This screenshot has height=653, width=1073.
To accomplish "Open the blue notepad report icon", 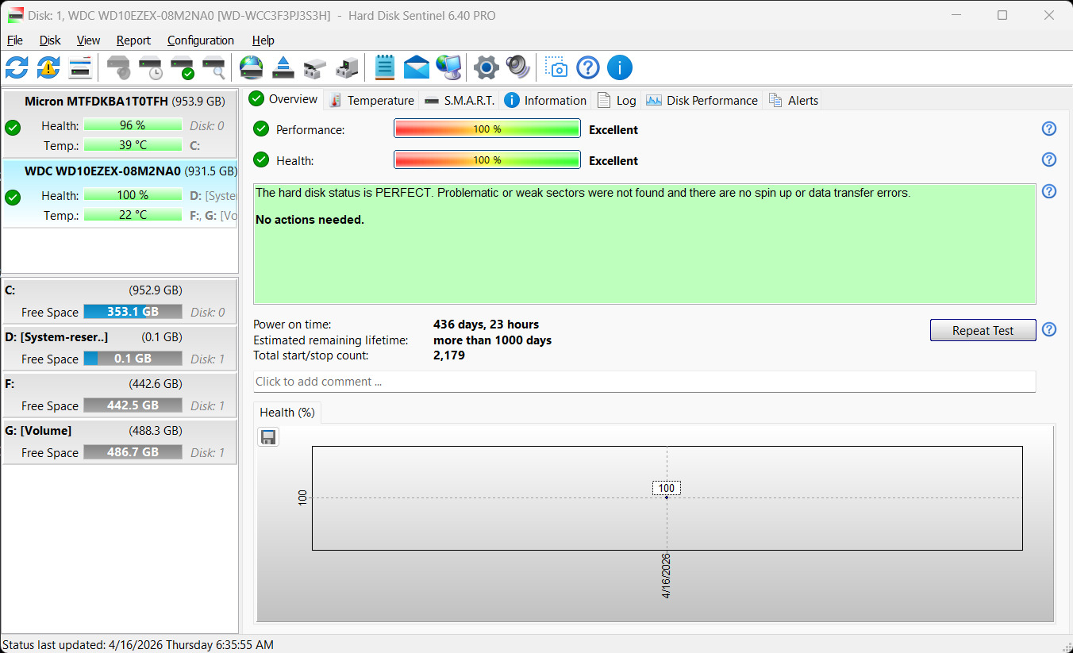I will 385,67.
